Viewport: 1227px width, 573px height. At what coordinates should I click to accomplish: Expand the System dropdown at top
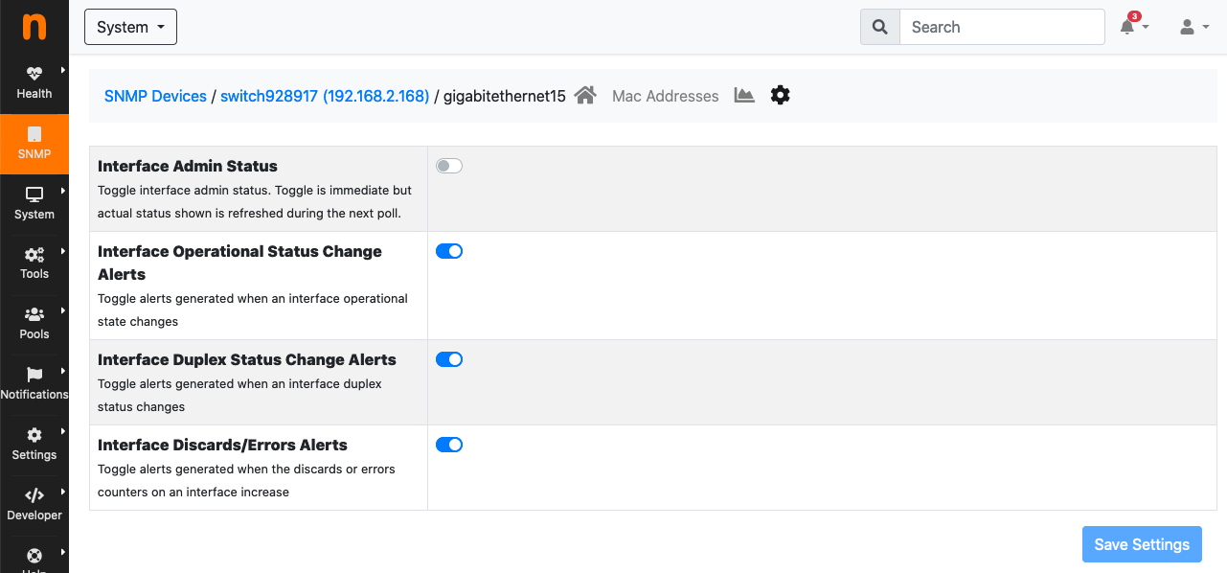pyautogui.click(x=130, y=27)
